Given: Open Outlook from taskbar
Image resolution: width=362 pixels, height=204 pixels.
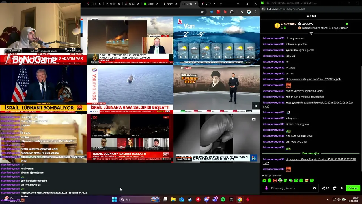Looking at the screenshot, I should 182,199.
